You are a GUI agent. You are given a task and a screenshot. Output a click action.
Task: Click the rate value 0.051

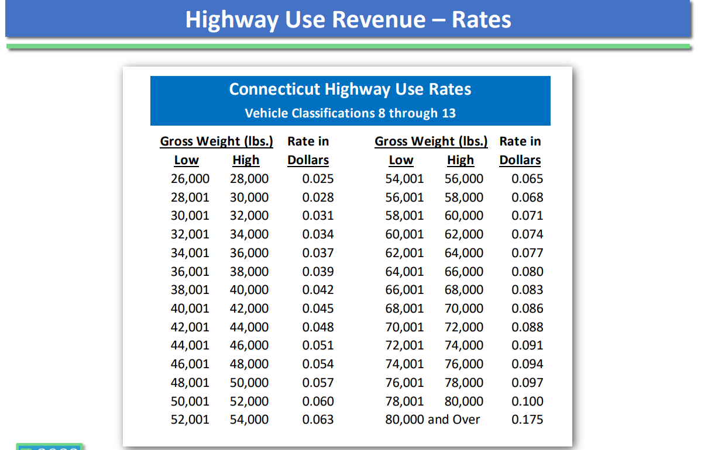[x=318, y=345]
